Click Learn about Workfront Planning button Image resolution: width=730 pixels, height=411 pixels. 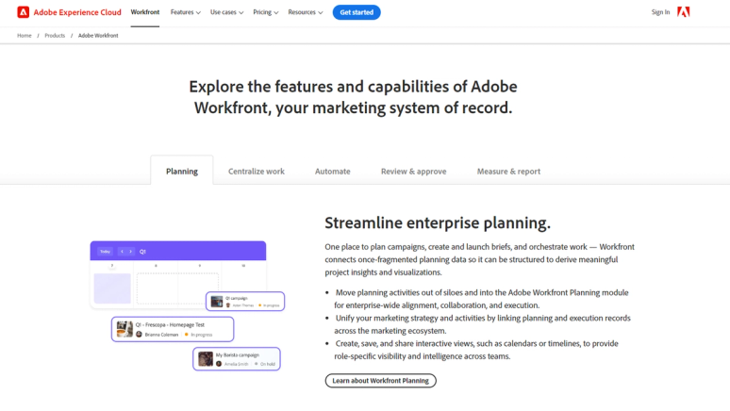pos(380,380)
